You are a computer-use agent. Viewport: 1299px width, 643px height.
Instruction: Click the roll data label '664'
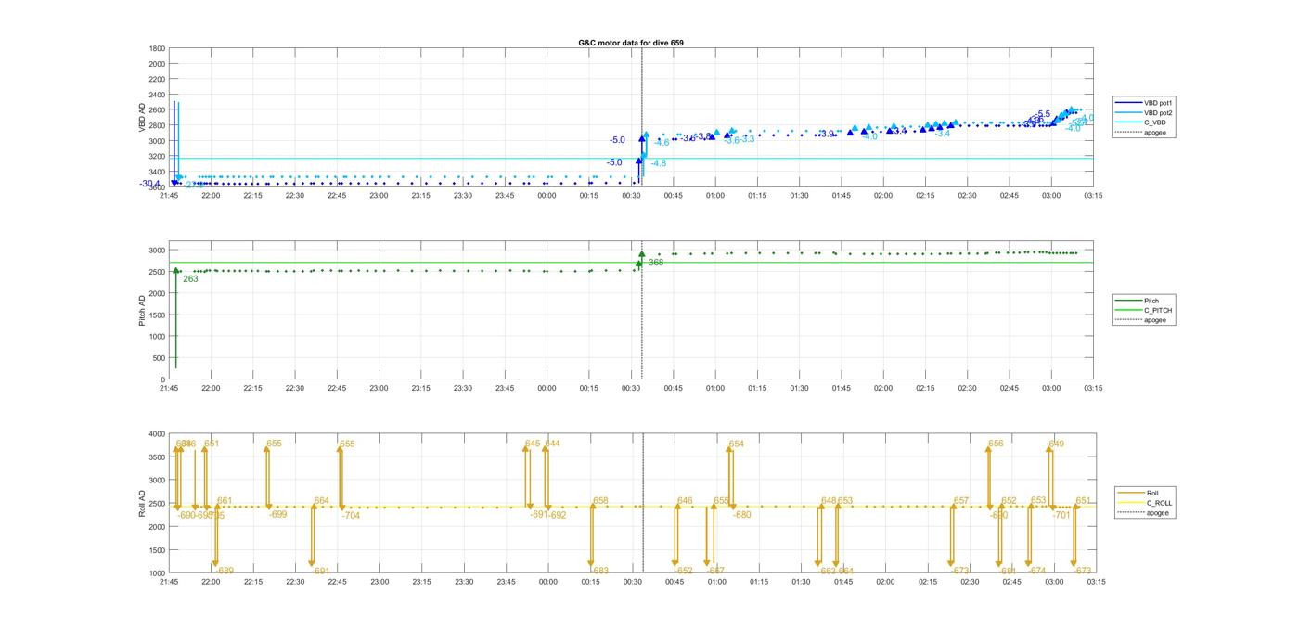pos(321,501)
